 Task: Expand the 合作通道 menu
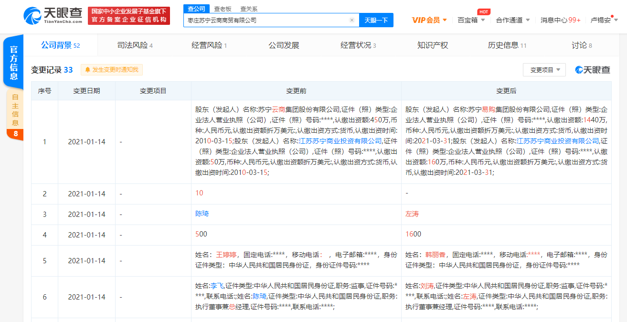point(513,20)
